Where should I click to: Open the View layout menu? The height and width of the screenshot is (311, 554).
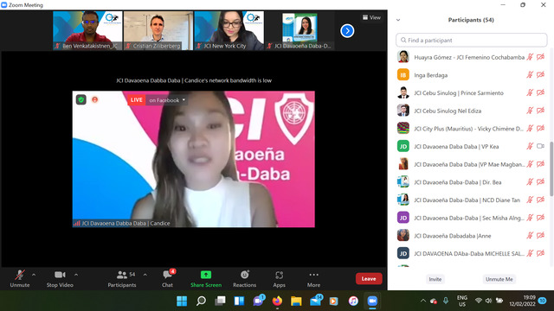click(x=371, y=17)
